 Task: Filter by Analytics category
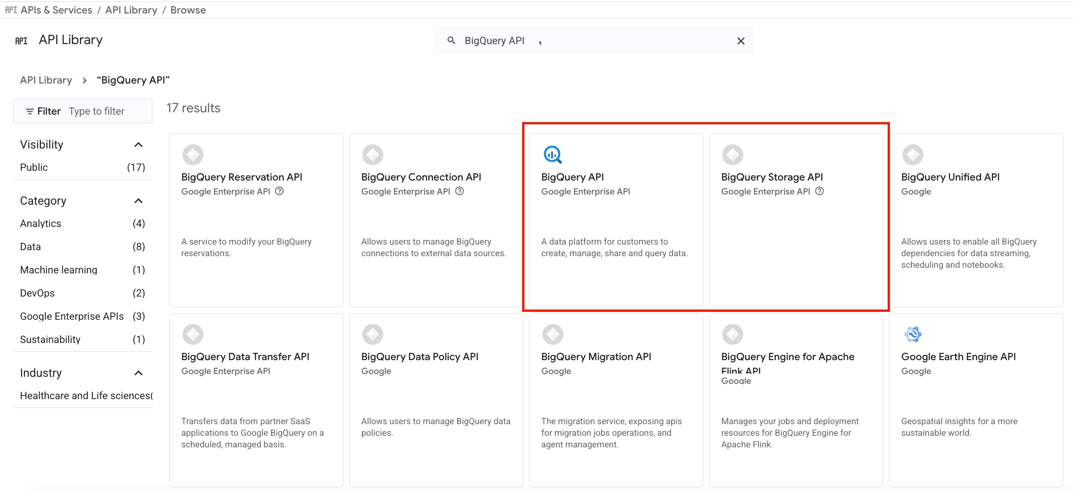coord(83,223)
